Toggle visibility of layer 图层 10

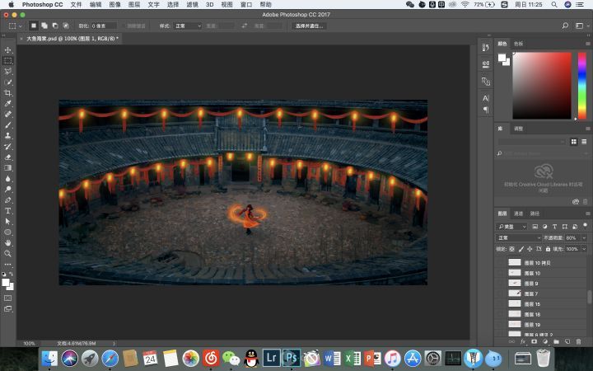[501, 272]
